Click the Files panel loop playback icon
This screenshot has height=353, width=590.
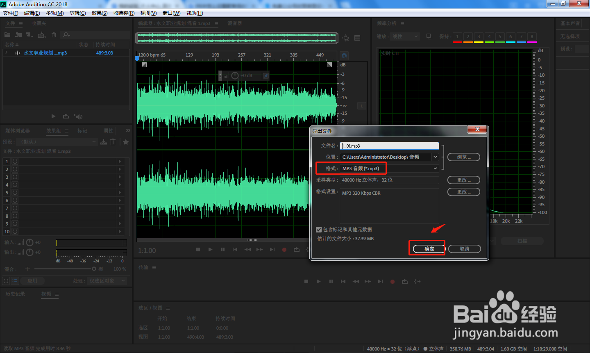66,116
